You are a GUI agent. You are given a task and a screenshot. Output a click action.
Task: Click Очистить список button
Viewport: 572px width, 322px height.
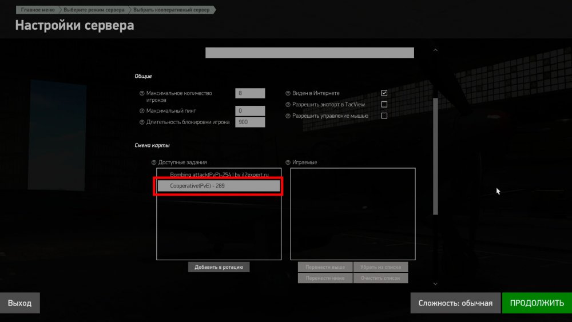[380, 278]
